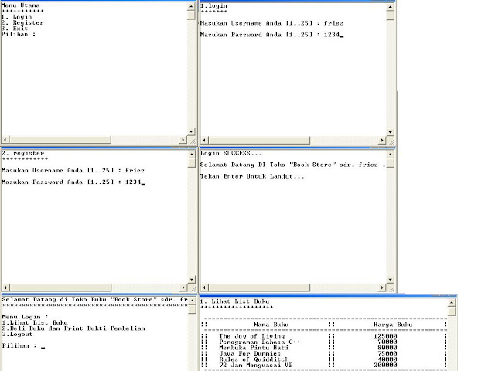Click 'Masukan Username Anda' line in 1.login window
495x371 pixels.
(x=271, y=23)
